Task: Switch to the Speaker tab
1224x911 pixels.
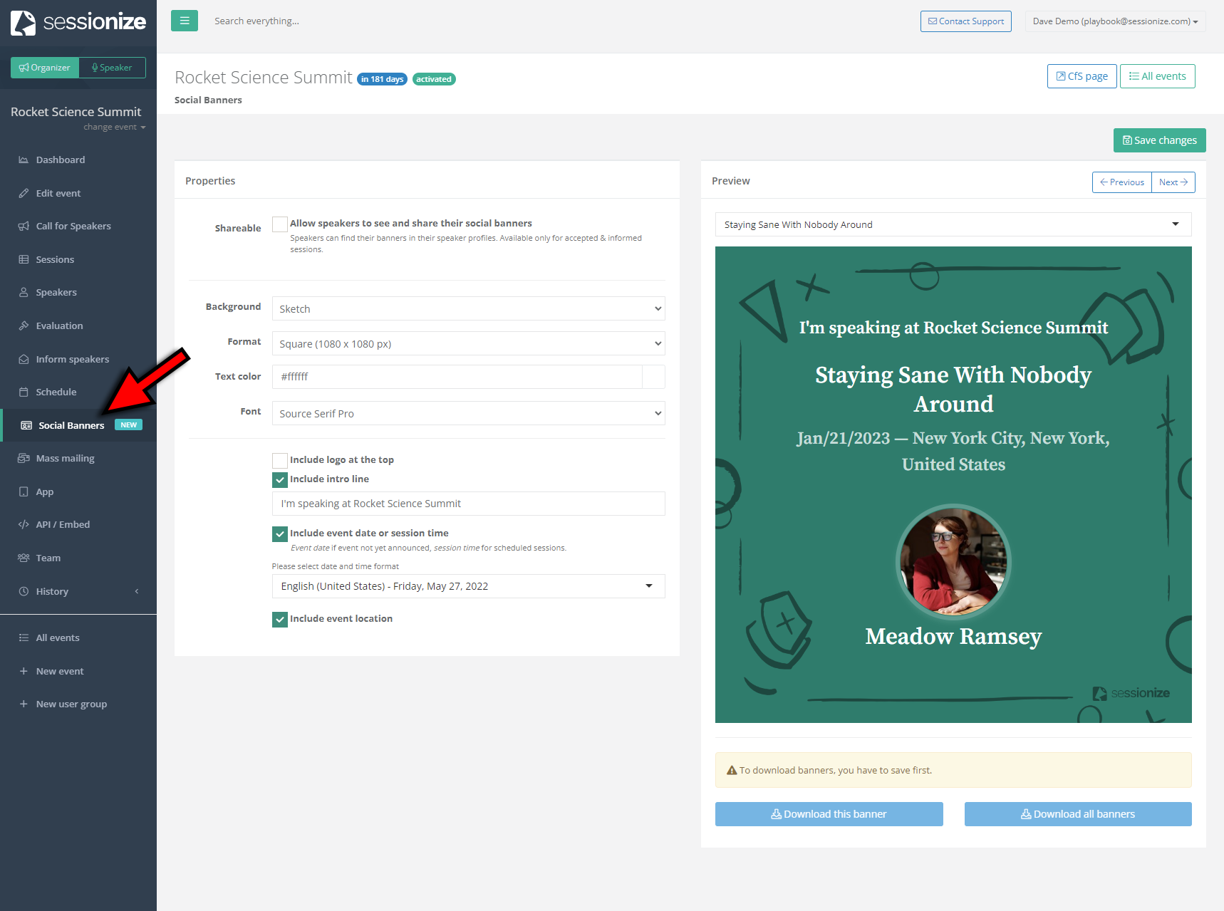Action: pos(112,68)
